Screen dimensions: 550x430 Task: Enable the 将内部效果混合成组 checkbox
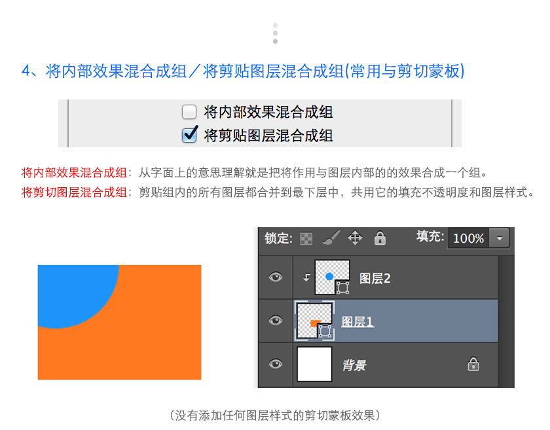coord(189,111)
